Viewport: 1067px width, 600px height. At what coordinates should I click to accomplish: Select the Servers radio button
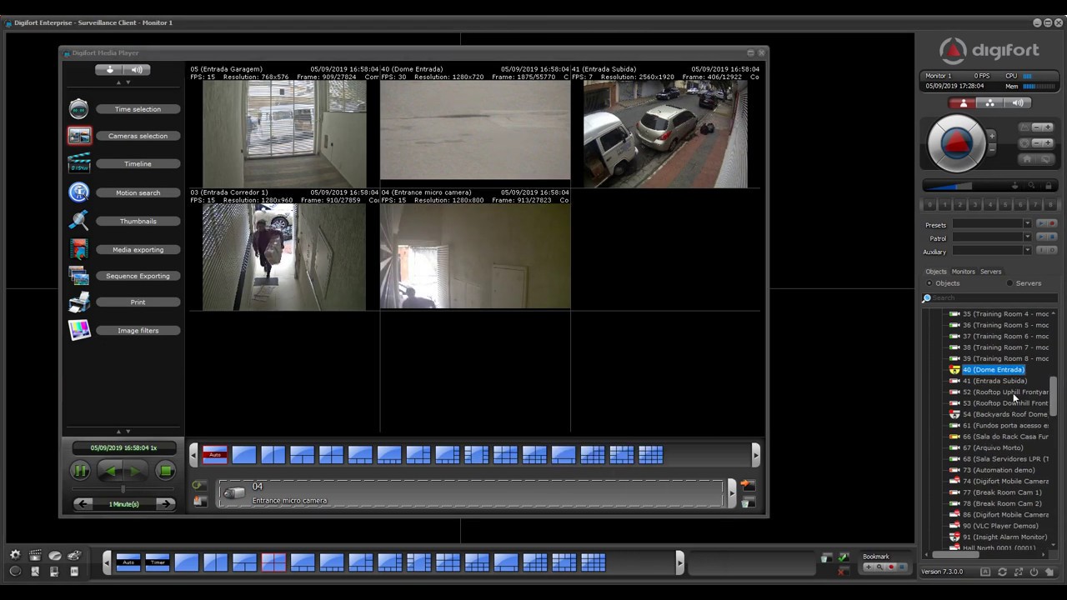[1009, 283]
